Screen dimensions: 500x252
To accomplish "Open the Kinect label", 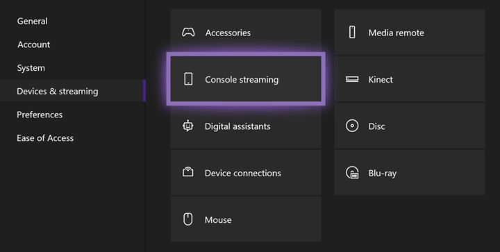I will click(381, 79).
